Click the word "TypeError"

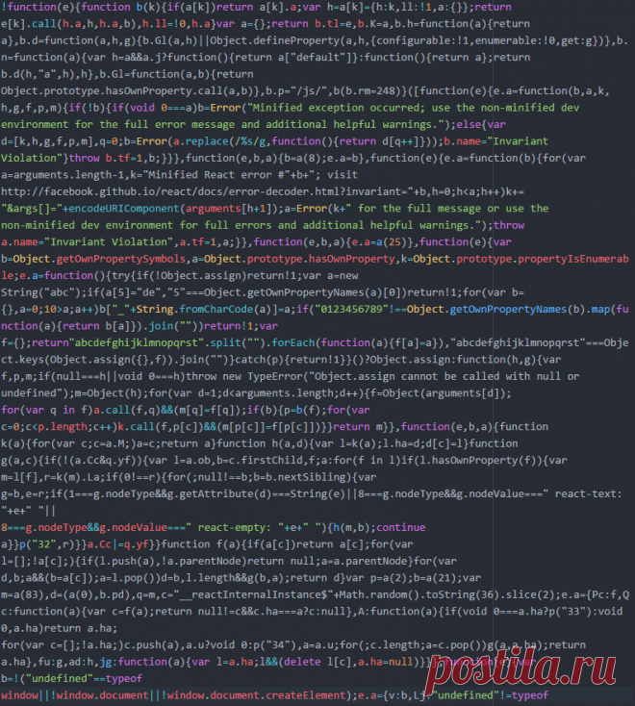275,376
